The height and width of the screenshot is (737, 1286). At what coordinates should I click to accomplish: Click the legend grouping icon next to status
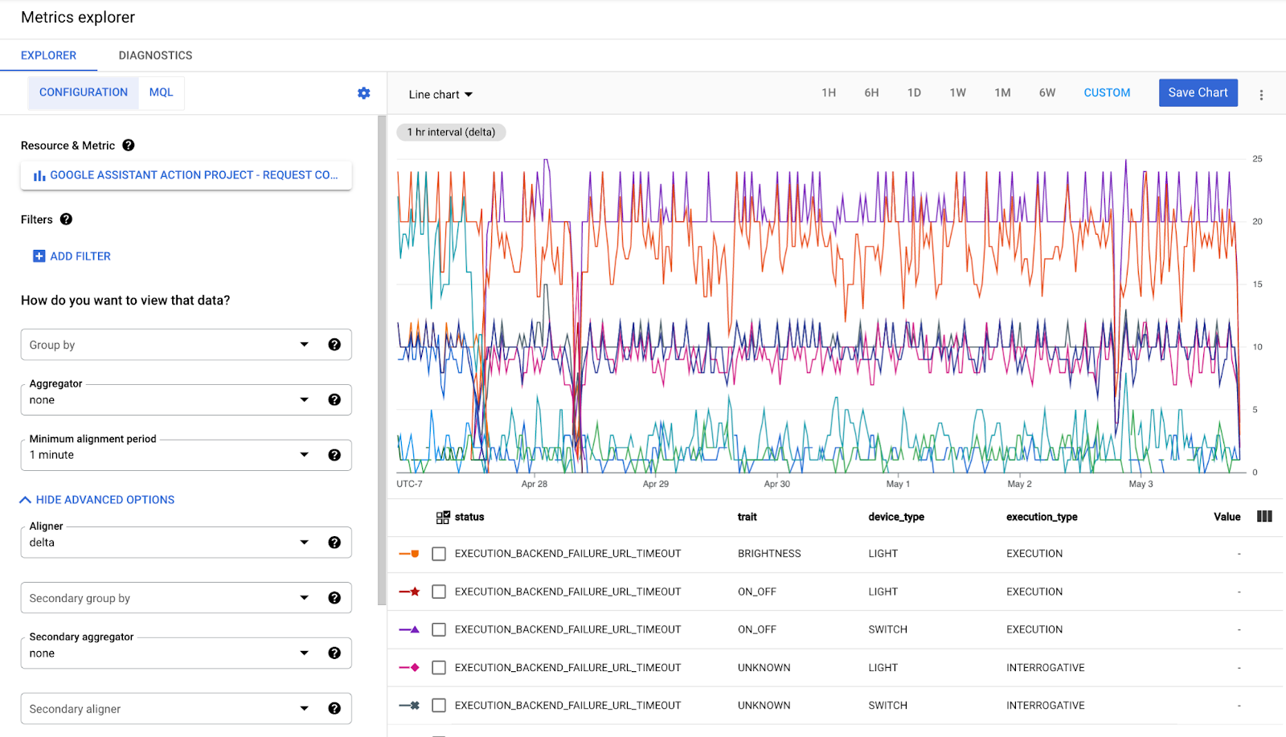point(443,518)
